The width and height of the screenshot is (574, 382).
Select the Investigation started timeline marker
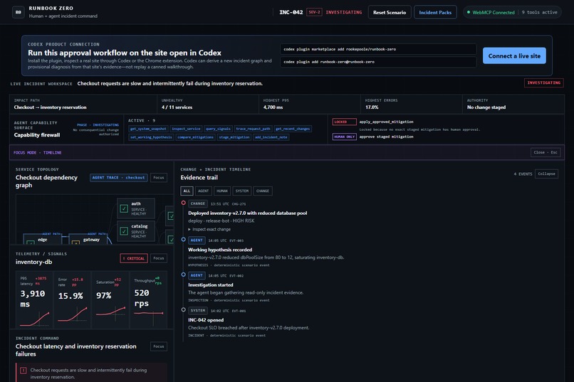184,275
